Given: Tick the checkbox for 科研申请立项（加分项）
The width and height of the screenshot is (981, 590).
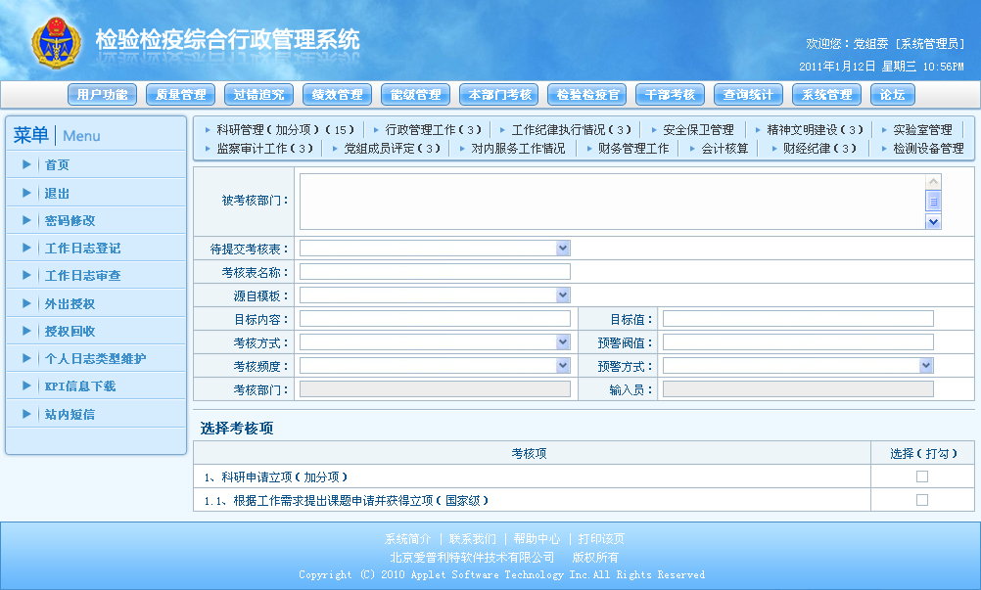Looking at the screenshot, I should click(922, 477).
